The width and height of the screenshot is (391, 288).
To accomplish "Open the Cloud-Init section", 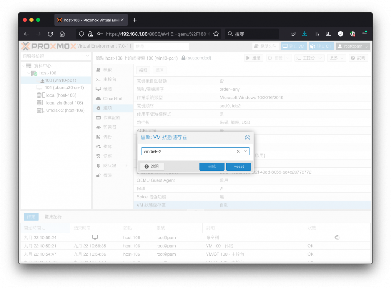I will pos(113,98).
